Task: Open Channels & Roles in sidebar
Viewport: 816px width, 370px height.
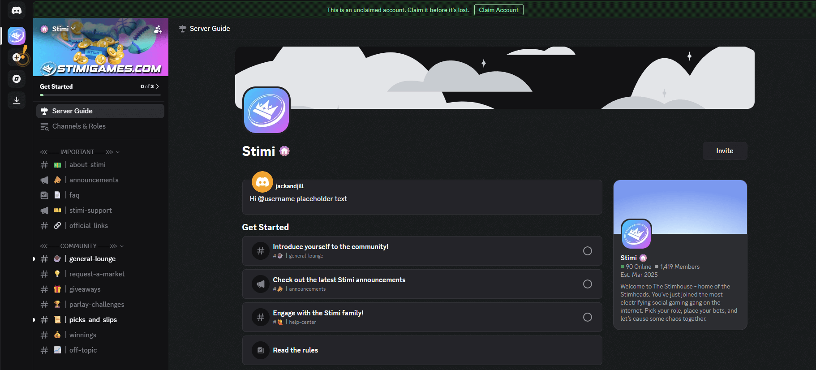Action: [79, 126]
